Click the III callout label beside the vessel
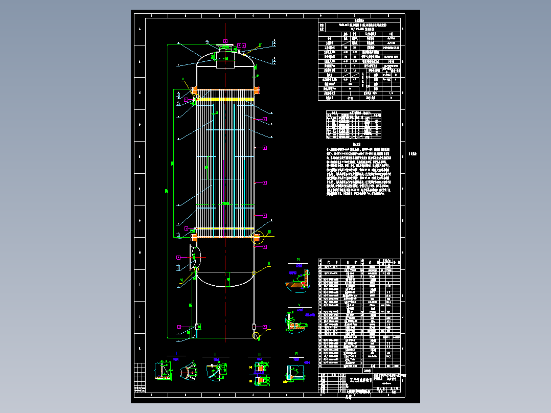 point(269,232)
